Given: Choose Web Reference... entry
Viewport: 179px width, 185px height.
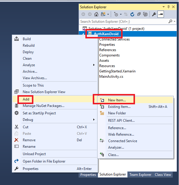Looking at the screenshot, I should (136, 134).
